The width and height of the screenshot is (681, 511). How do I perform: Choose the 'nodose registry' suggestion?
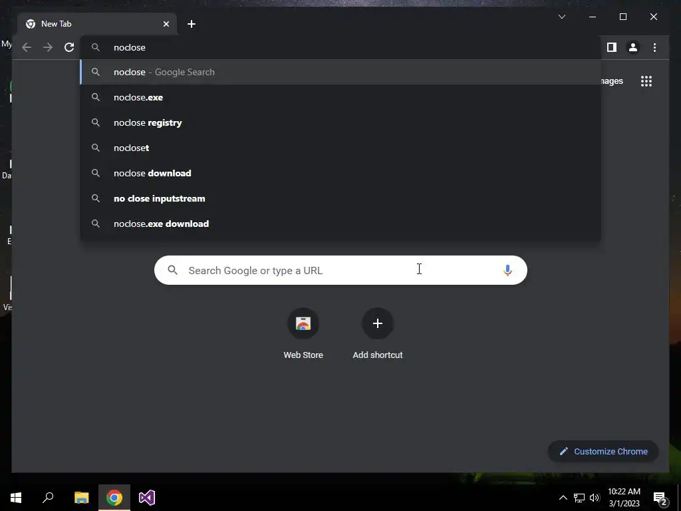[340, 122]
